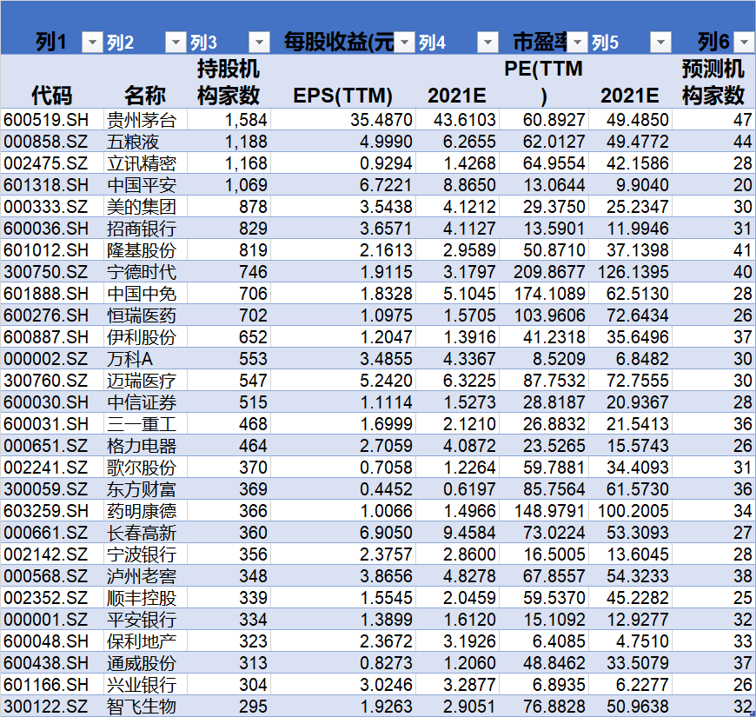Click EPS value 0.4452 for 东方财富
This screenshot has height=717, width=756.
pyautogui.click(x=342, y=489)
